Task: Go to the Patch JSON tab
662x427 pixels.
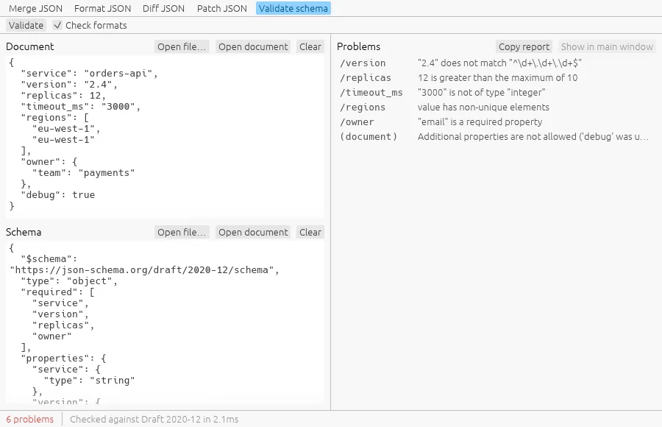Action: (221, 8)
